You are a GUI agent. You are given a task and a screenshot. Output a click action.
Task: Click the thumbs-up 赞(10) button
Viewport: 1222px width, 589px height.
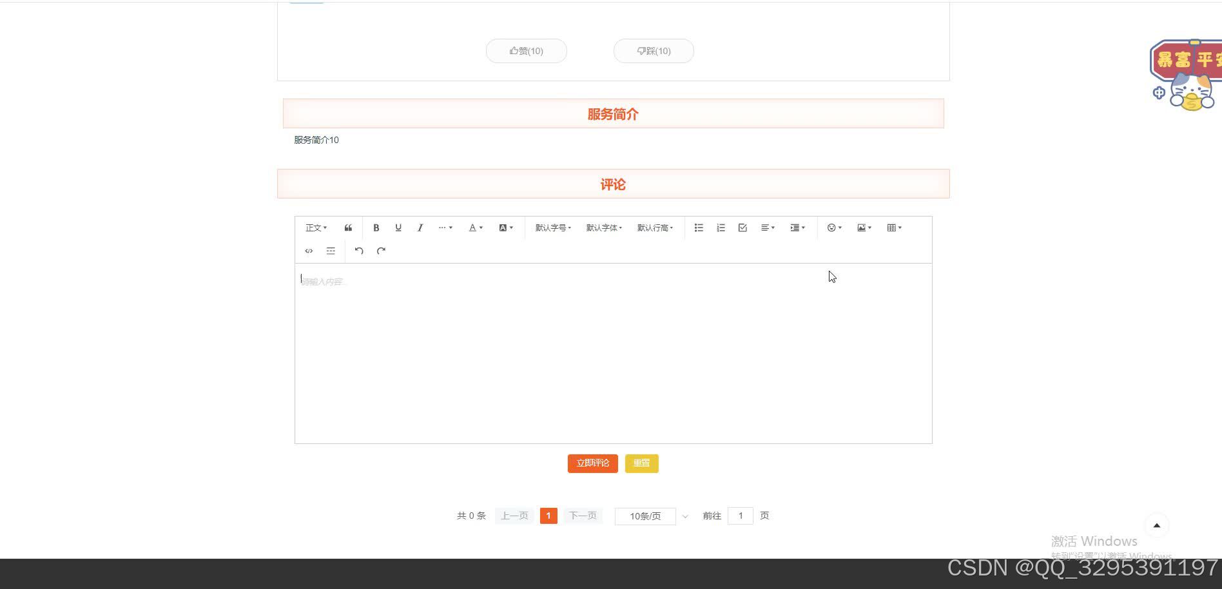tap(526, 51)
